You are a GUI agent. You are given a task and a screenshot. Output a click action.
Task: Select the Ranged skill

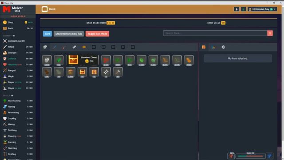click(18, 70)
